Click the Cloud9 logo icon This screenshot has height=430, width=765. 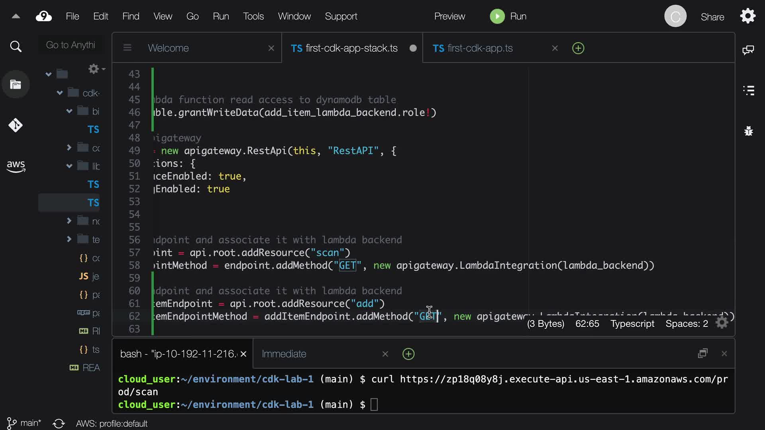point(44,16)
